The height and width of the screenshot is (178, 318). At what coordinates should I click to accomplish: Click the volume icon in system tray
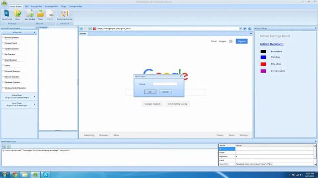click(301, 175)
